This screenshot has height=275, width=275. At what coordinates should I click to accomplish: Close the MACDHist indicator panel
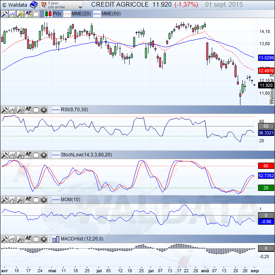click(x=44, y=239)
